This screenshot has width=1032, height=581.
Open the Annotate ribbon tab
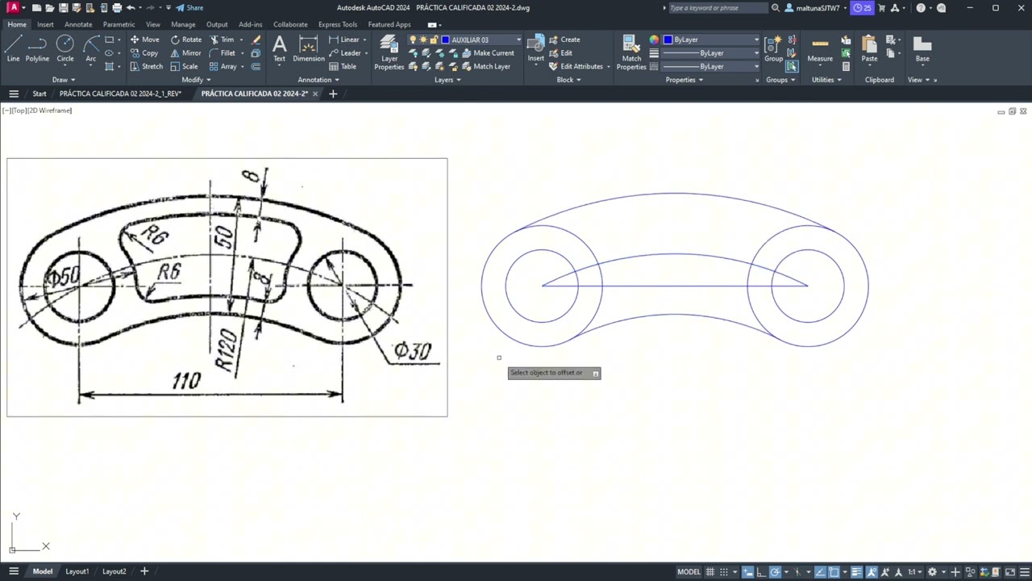point(78,24)
